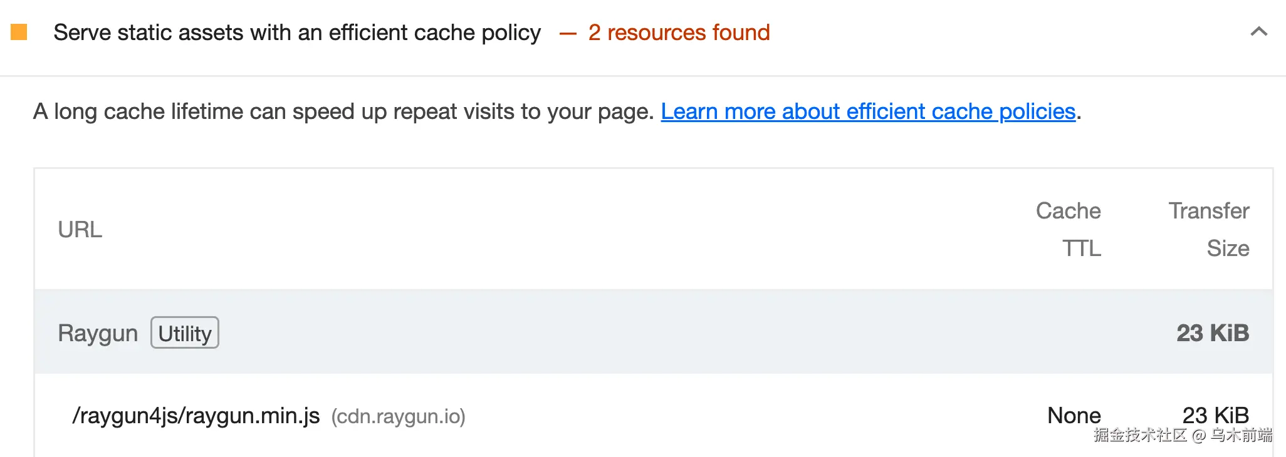Image resolution: width=1286 pixels, height=457 pixels.
Task: Click the 掘金技术社区 watermark text
Action: click(x=1140, y=435)
